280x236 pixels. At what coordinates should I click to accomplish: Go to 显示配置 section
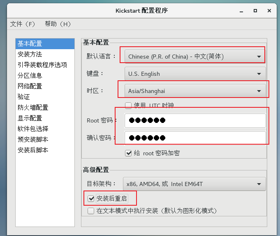(x=45, y=118)
